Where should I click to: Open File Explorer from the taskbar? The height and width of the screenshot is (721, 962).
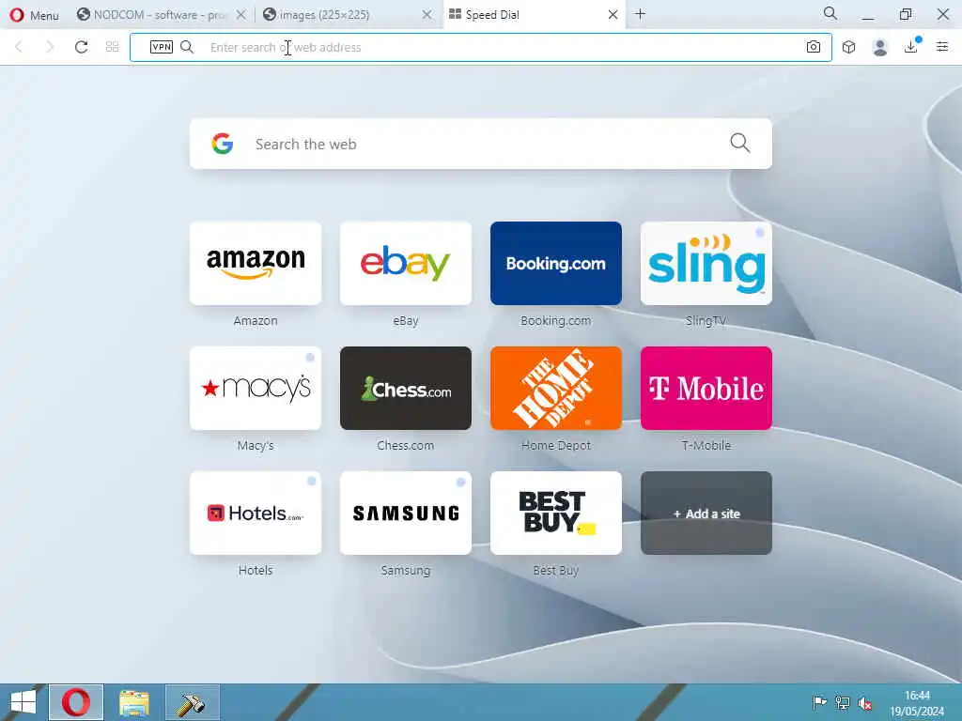[134, 702]
